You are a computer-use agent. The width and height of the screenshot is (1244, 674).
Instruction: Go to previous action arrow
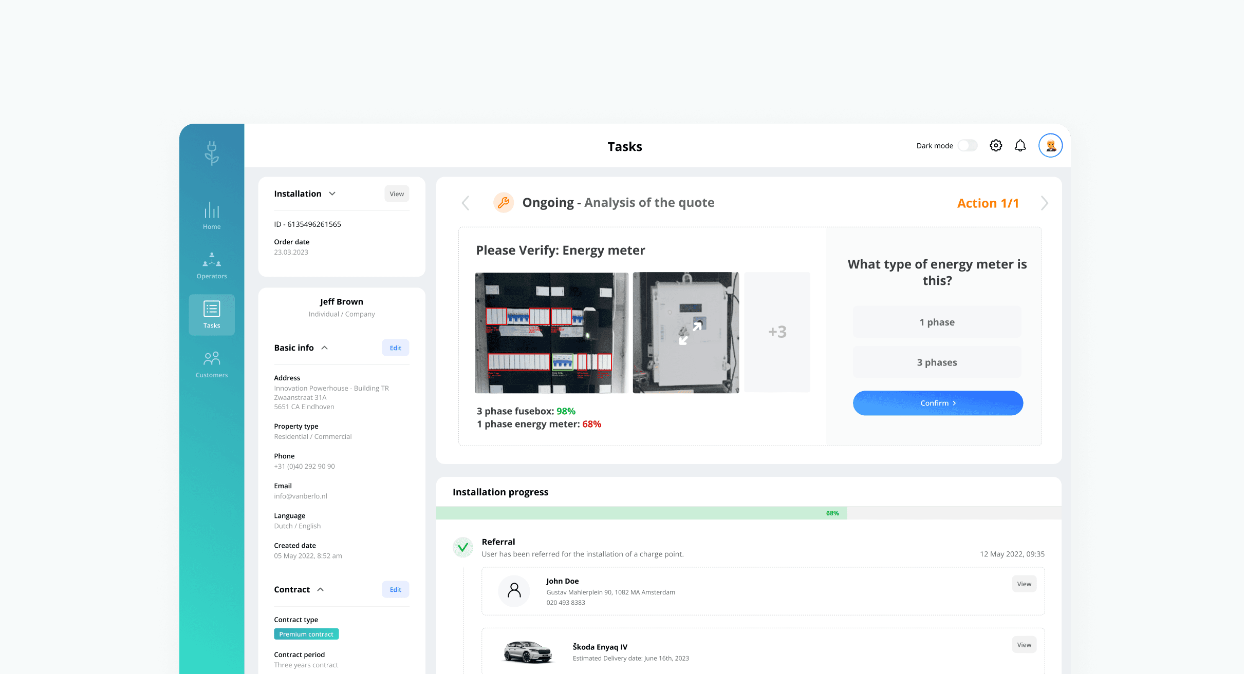[x=466, y=203]
